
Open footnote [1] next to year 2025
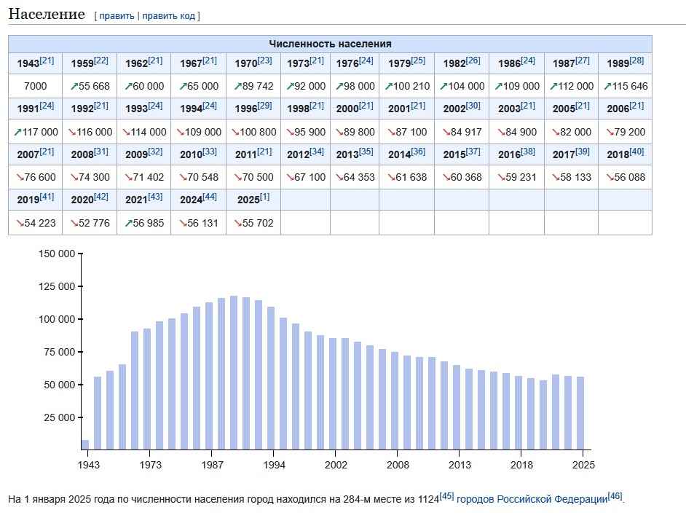point(264,197)
